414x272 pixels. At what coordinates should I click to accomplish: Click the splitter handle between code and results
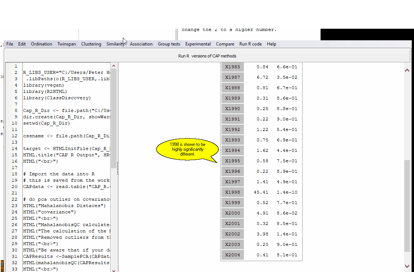coord(118,168)
